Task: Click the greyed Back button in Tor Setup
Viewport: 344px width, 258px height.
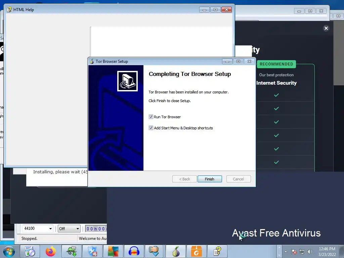Action: 184,179
